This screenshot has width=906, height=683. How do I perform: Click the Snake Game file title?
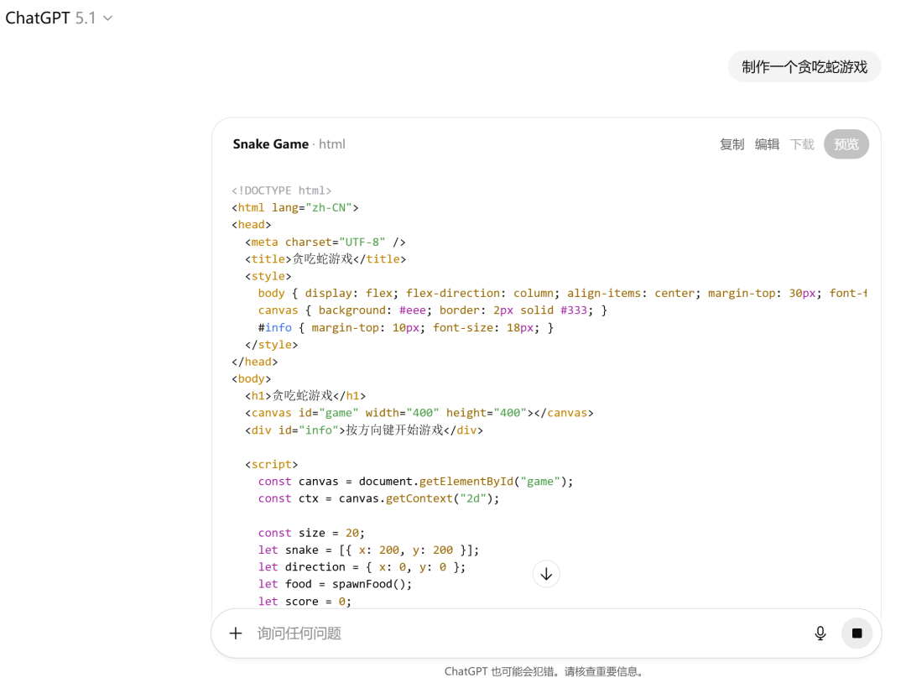pos(270,144)
